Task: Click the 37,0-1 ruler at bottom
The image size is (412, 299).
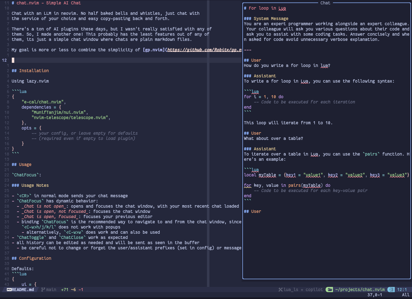Action: pos(375,295)
